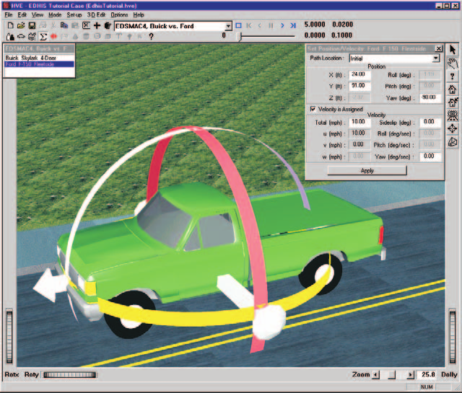Expand the Path Location dropdown
Viewport: 462px width, 393px height.
pyautogui.click(x=436, y=58)
